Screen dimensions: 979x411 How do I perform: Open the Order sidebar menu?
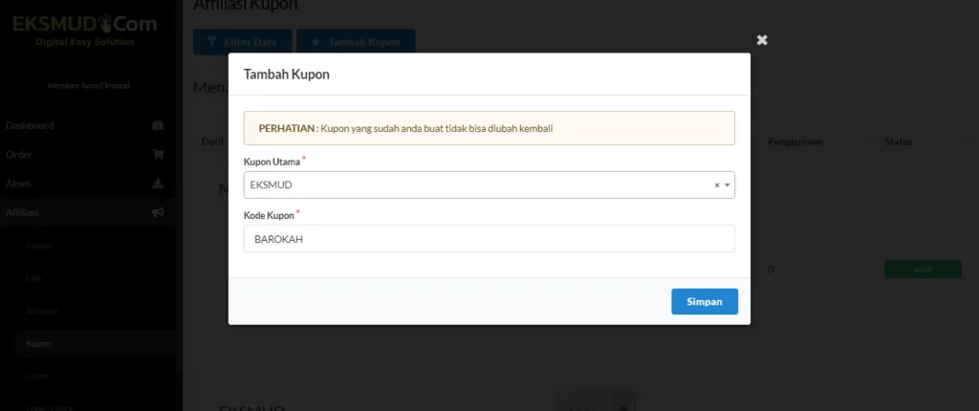click(19, 154)
